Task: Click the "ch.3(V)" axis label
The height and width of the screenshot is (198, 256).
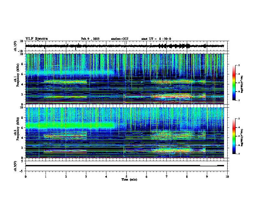Action: click(16, 166)
